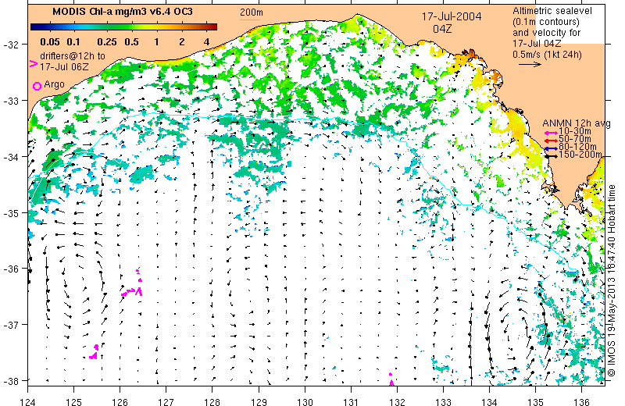This screenshot has height=406, width=625.
Task: Click the '10-30m' depth label
Action: point(575,131)
